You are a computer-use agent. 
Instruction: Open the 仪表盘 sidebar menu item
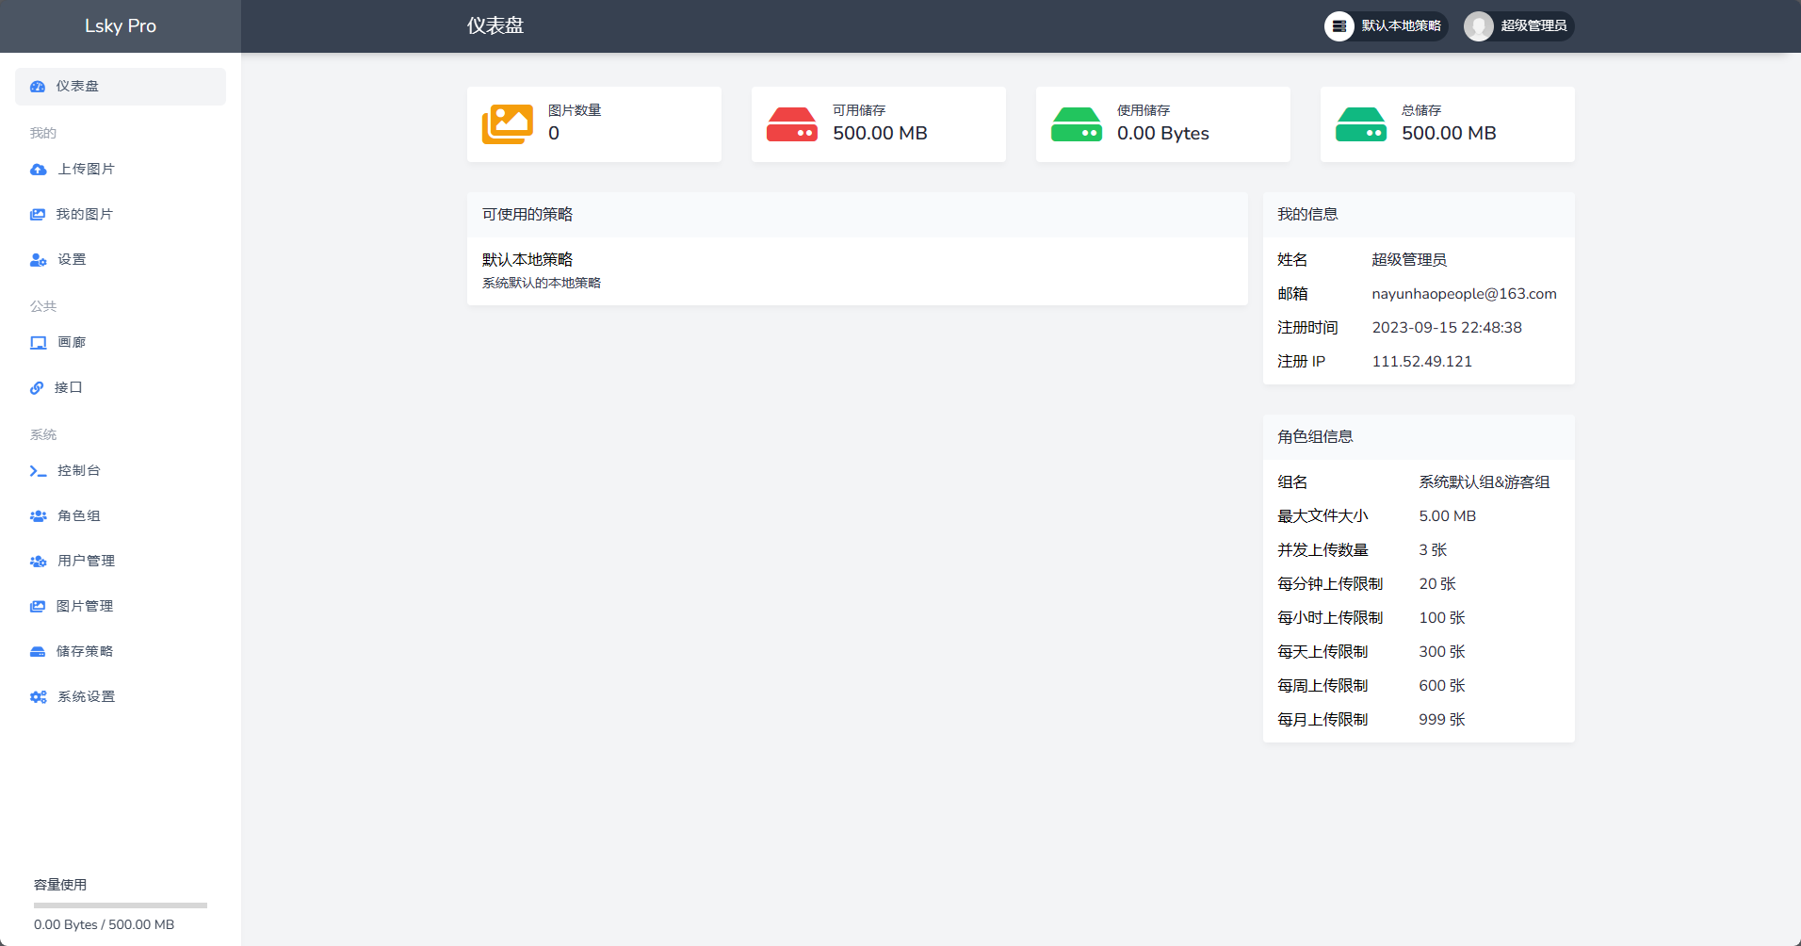[x=121, y=87]
